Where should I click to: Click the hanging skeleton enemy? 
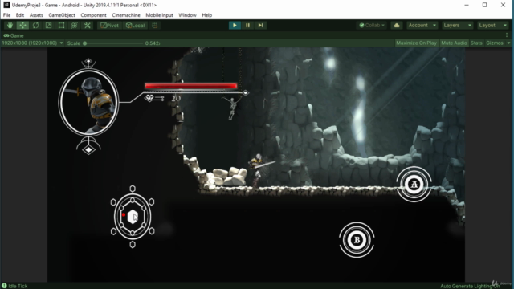pyautogui.click(x=232, y=108)
